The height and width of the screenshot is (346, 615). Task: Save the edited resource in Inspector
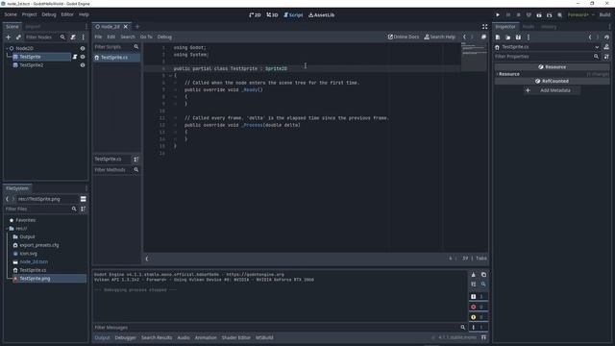click(x=518, y=37)
